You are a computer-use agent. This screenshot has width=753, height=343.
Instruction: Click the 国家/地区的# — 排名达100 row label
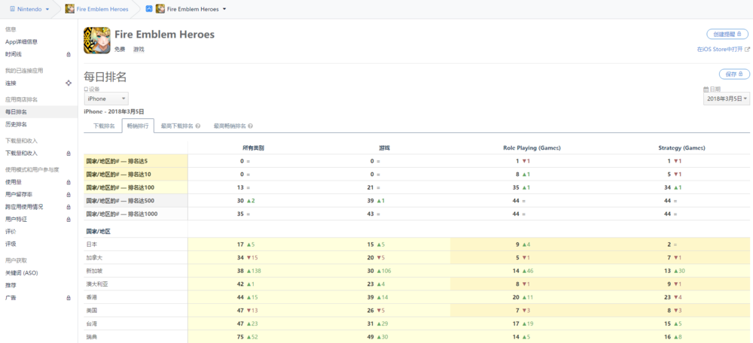tap(120, 187)
